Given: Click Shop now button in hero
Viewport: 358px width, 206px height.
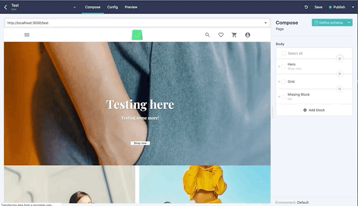Looking at the screenshot, I should tap(140, 143).
